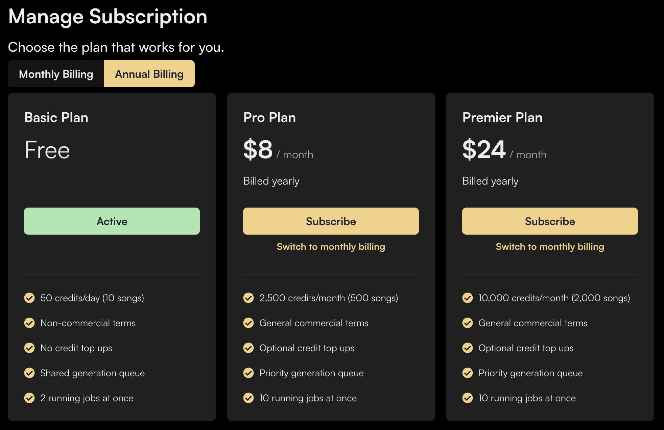Switch Premier Plan to monthly billing link
The width and height of the screenshot is (664, 430).
coord(550,246)
